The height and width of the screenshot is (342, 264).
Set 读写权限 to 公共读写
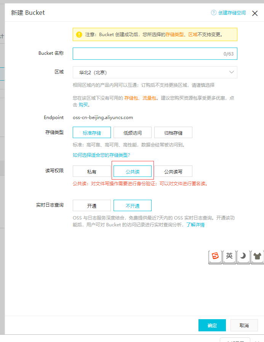click(173, 172)
